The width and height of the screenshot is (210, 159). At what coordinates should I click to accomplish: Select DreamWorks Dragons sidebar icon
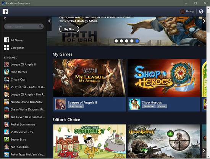[6, 109]
